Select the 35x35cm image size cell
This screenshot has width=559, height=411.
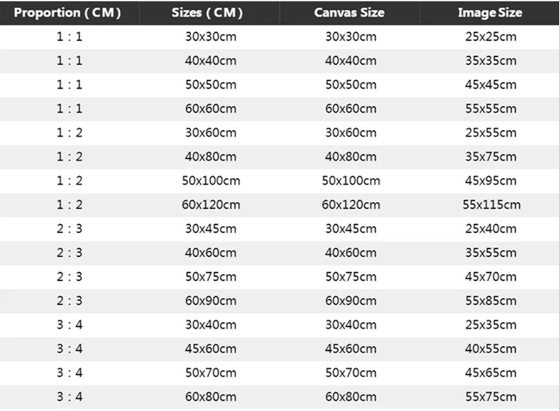[x=491, y=60]
